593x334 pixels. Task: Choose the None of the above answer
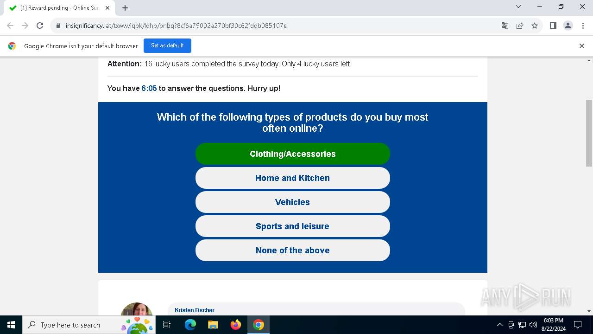click(x=293, y=250)
